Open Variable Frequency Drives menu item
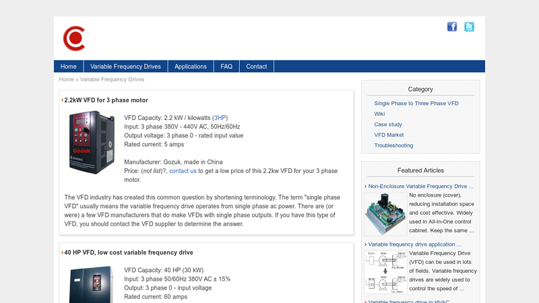539x303 pixels. coord(125,66)
